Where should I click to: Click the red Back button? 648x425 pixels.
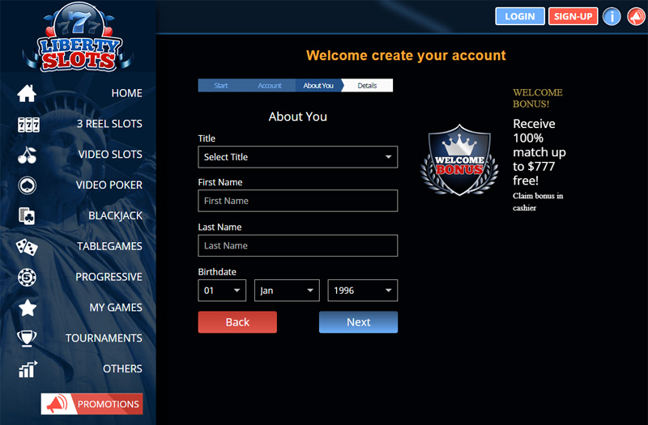click(x=237, y=322)
